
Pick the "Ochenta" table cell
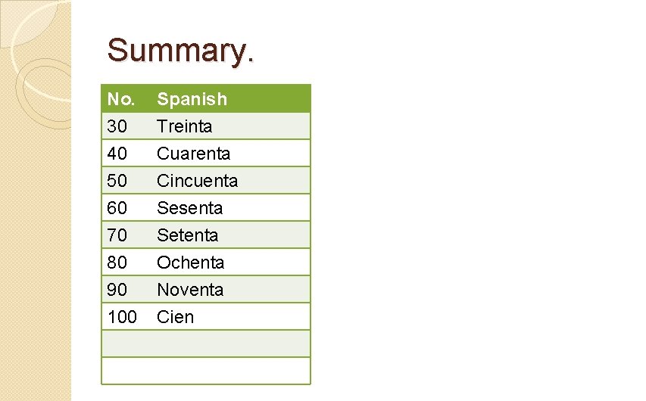190,263
